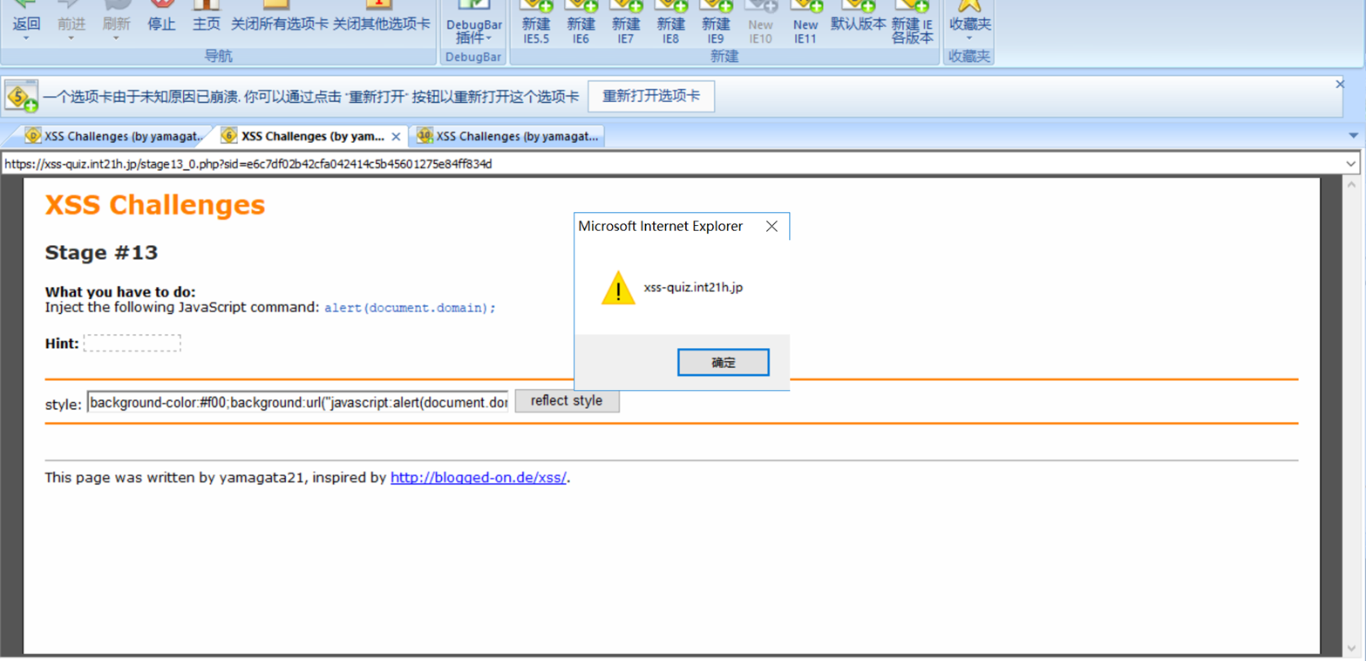The width and height of the screenshot is (1366, 661).
Task: Create a new IE6 tab
Action: pos(581,23)
